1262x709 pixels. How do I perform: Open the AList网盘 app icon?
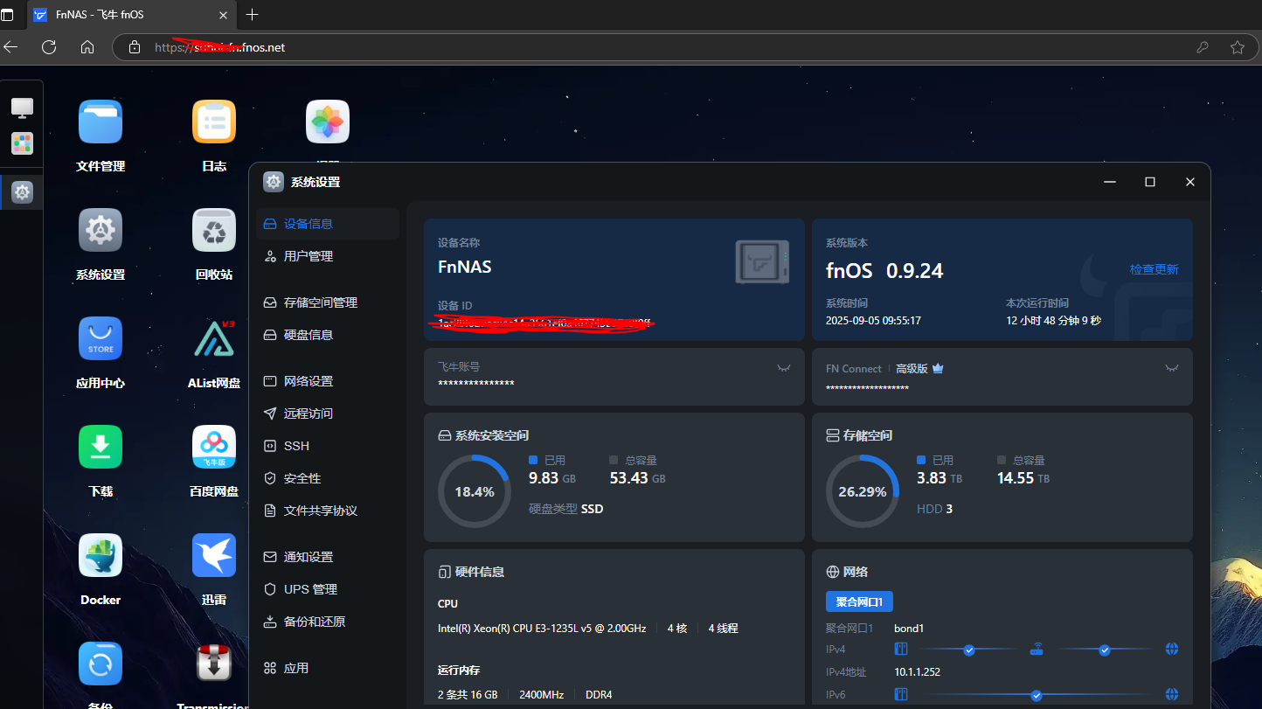(x=214, y=338)
